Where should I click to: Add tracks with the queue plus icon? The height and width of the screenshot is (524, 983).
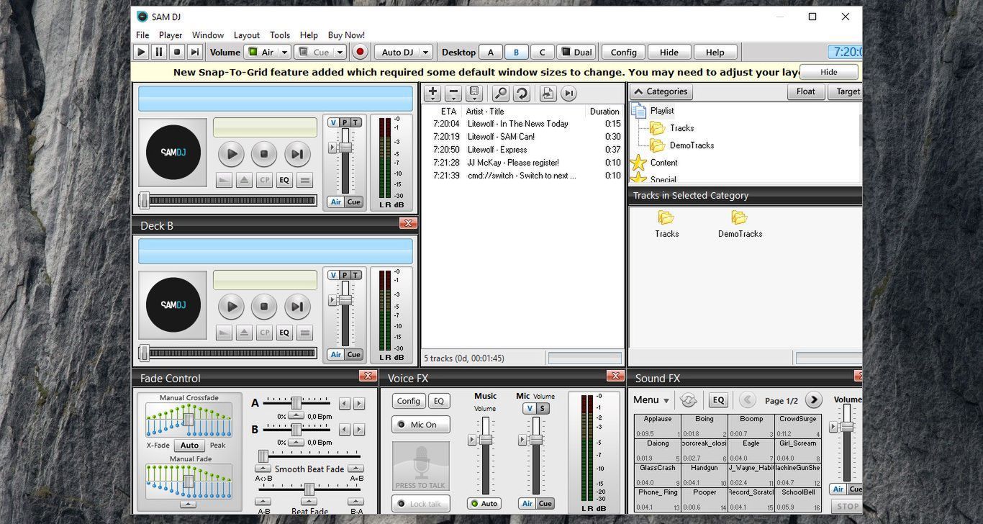coord(432,93)
